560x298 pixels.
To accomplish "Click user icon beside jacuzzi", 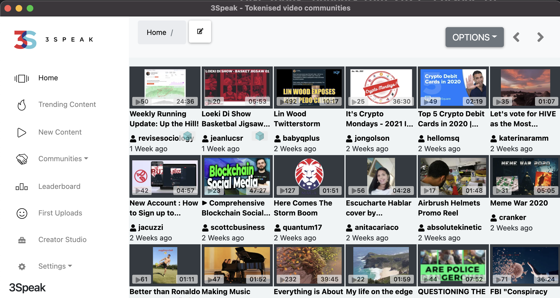I will click(x=133, y=228).
